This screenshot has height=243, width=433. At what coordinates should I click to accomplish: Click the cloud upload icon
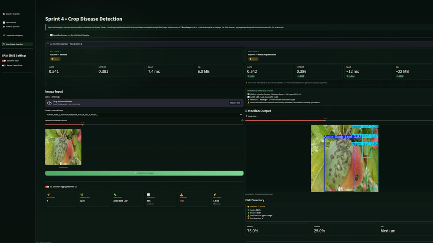[49, 103]
